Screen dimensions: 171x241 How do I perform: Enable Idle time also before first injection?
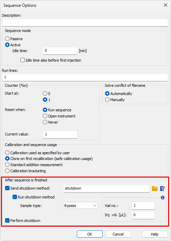(22, 60)
